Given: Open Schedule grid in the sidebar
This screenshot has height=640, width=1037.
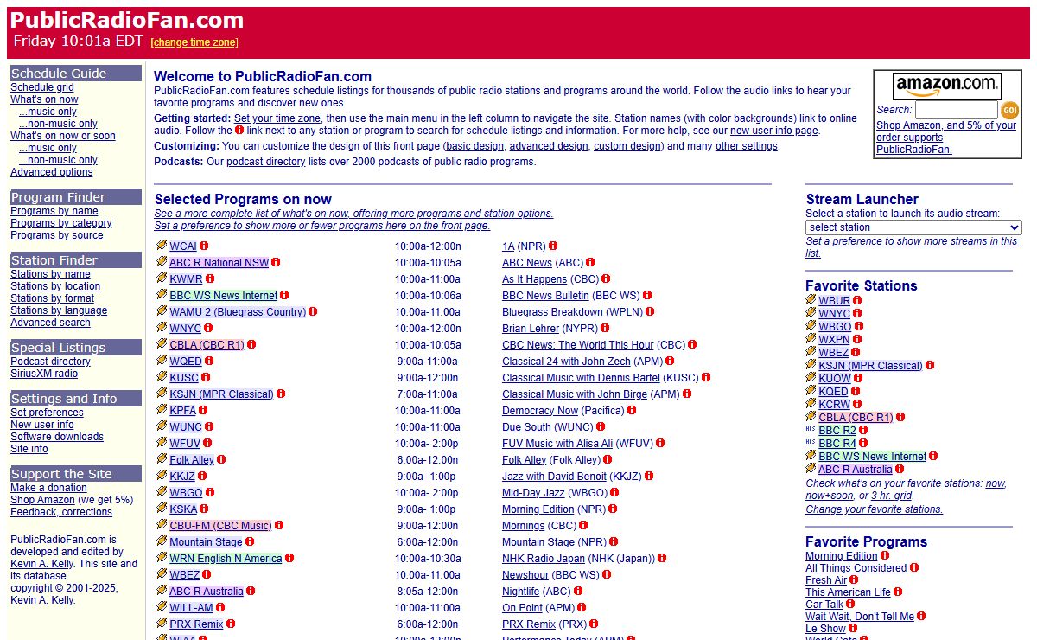Looking at the screenshot, I should [x=42, y=87].
